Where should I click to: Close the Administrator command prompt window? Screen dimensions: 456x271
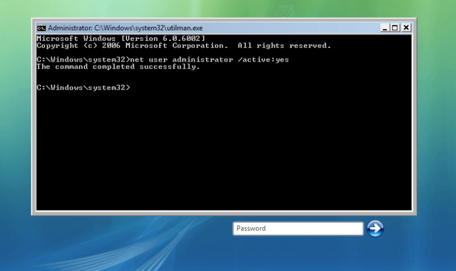click(406, 27)
